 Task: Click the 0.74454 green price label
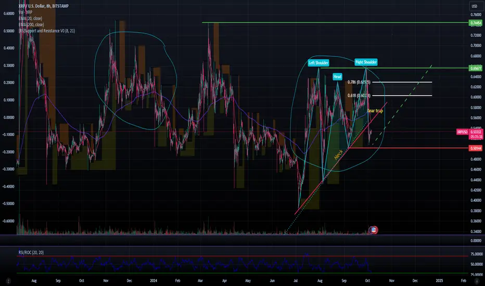click(476, 23)
